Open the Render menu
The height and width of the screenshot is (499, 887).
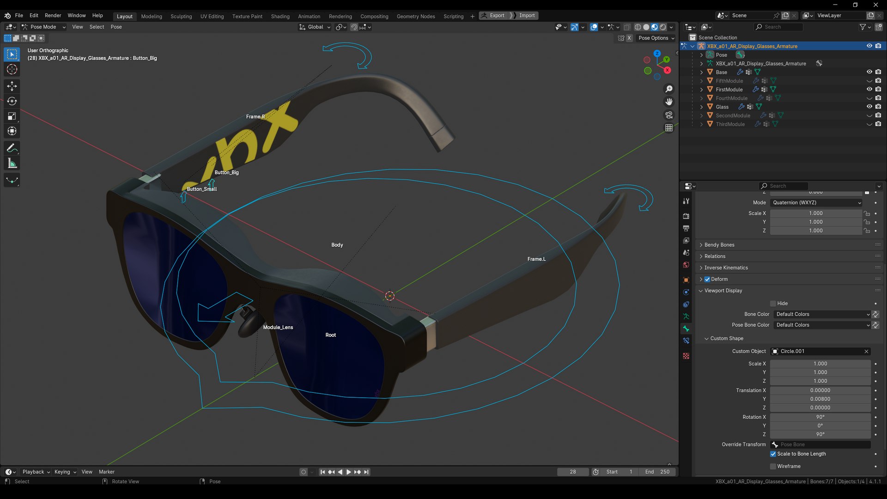(53, 15)
